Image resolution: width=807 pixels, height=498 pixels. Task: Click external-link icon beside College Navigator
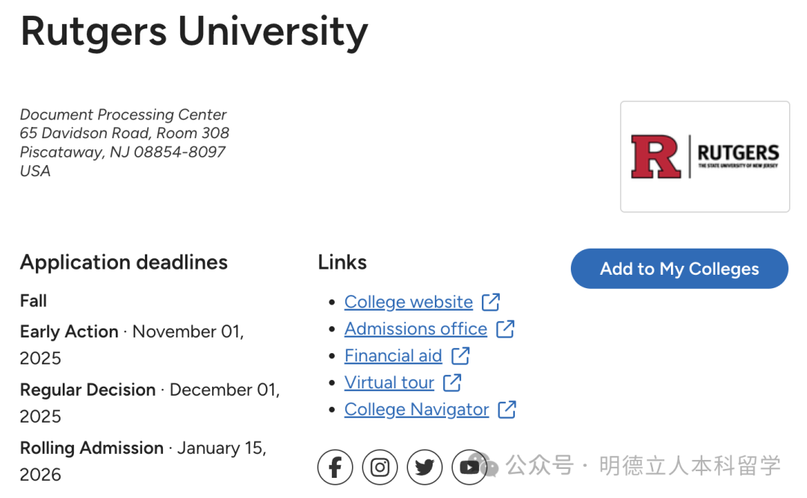coord(507,409)
